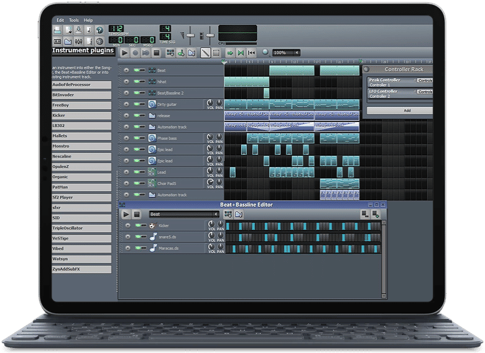Toggle the loop points icon
Screen dimensions: 485x353
click(x=241, y=53)
